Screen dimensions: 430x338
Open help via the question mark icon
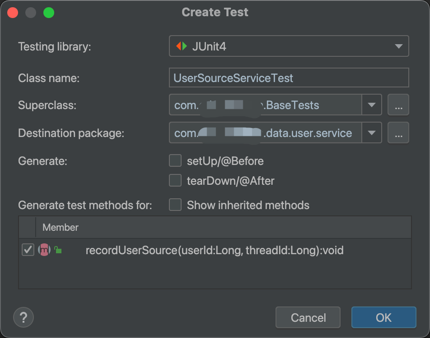pyautogui.click(x=23, y=317)
